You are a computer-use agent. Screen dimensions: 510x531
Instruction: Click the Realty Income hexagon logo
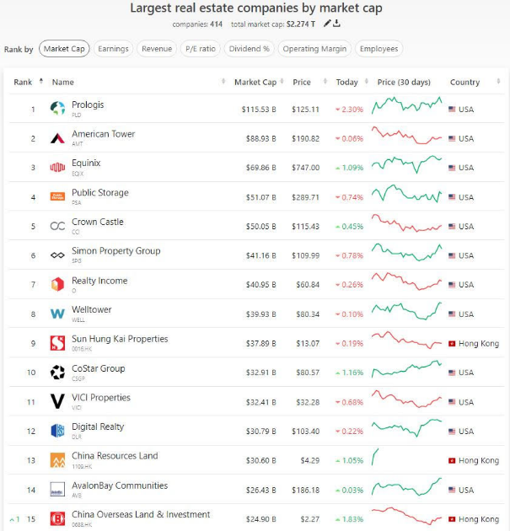pos(57,284)
